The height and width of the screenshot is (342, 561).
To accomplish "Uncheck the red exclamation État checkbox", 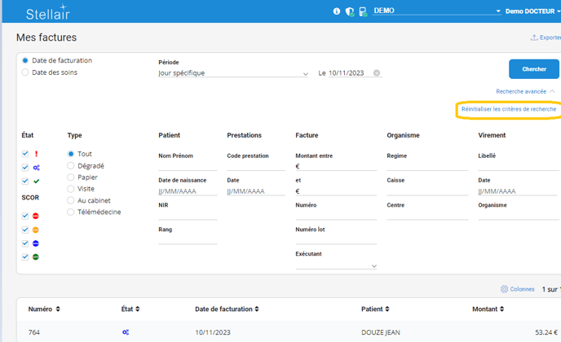I will tap(25, 154).
